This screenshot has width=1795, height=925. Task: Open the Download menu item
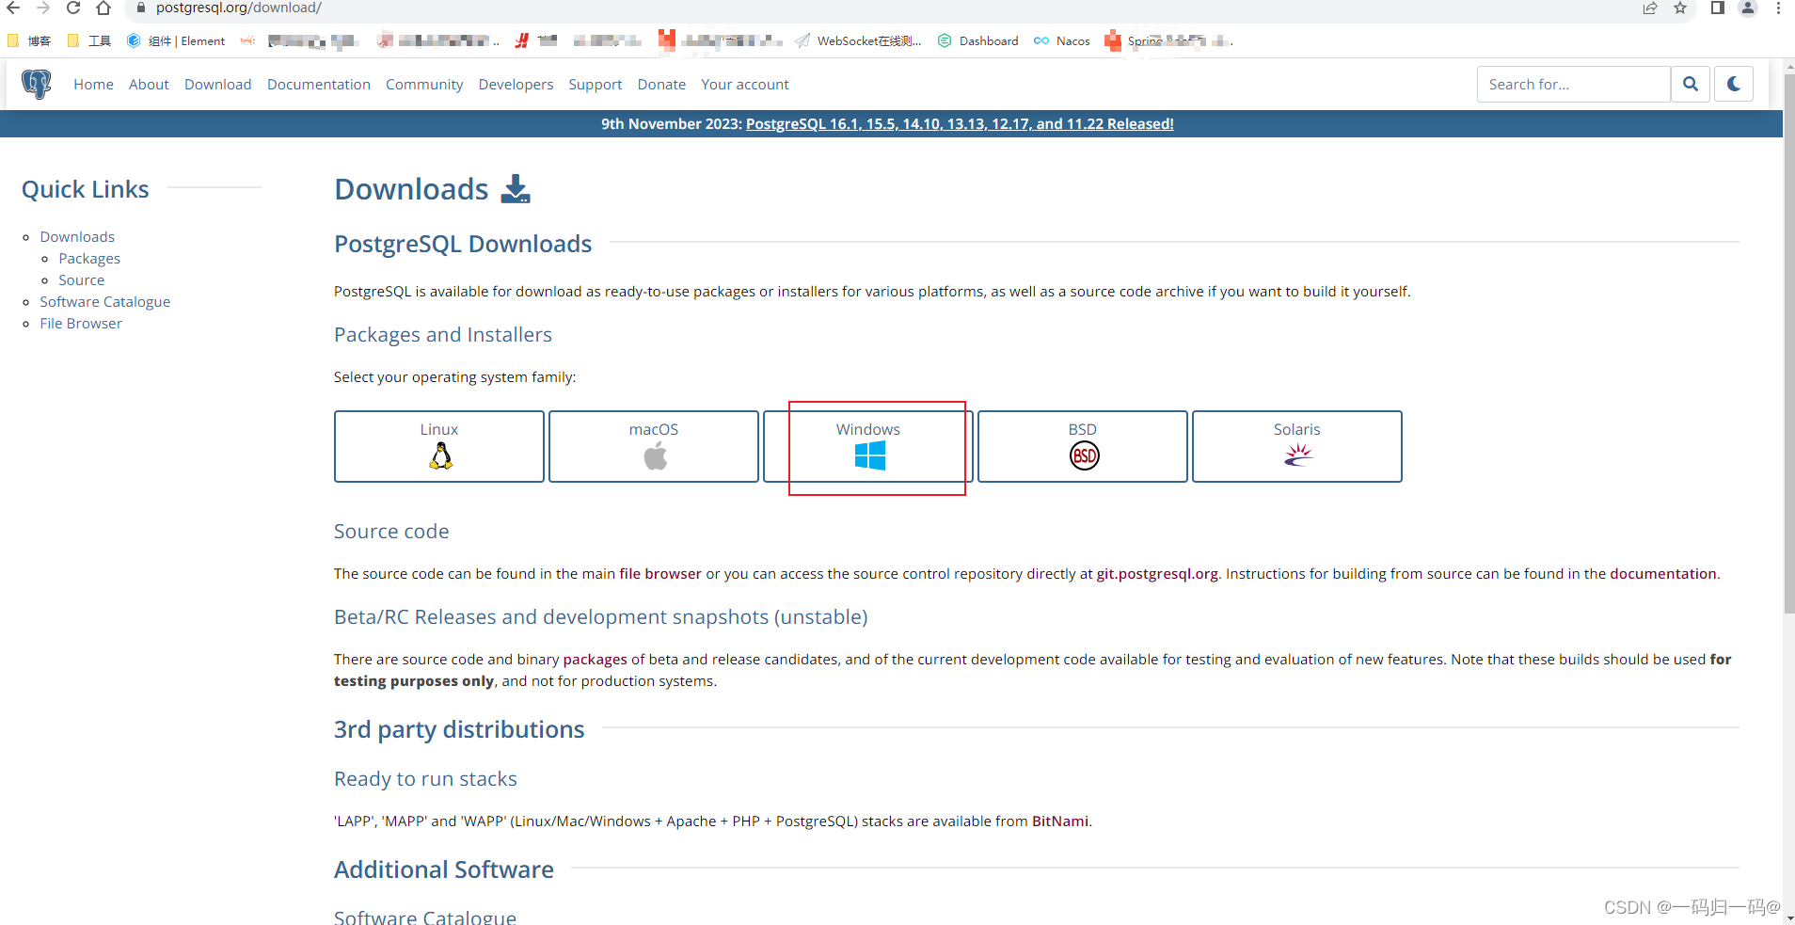click(217, 85)
